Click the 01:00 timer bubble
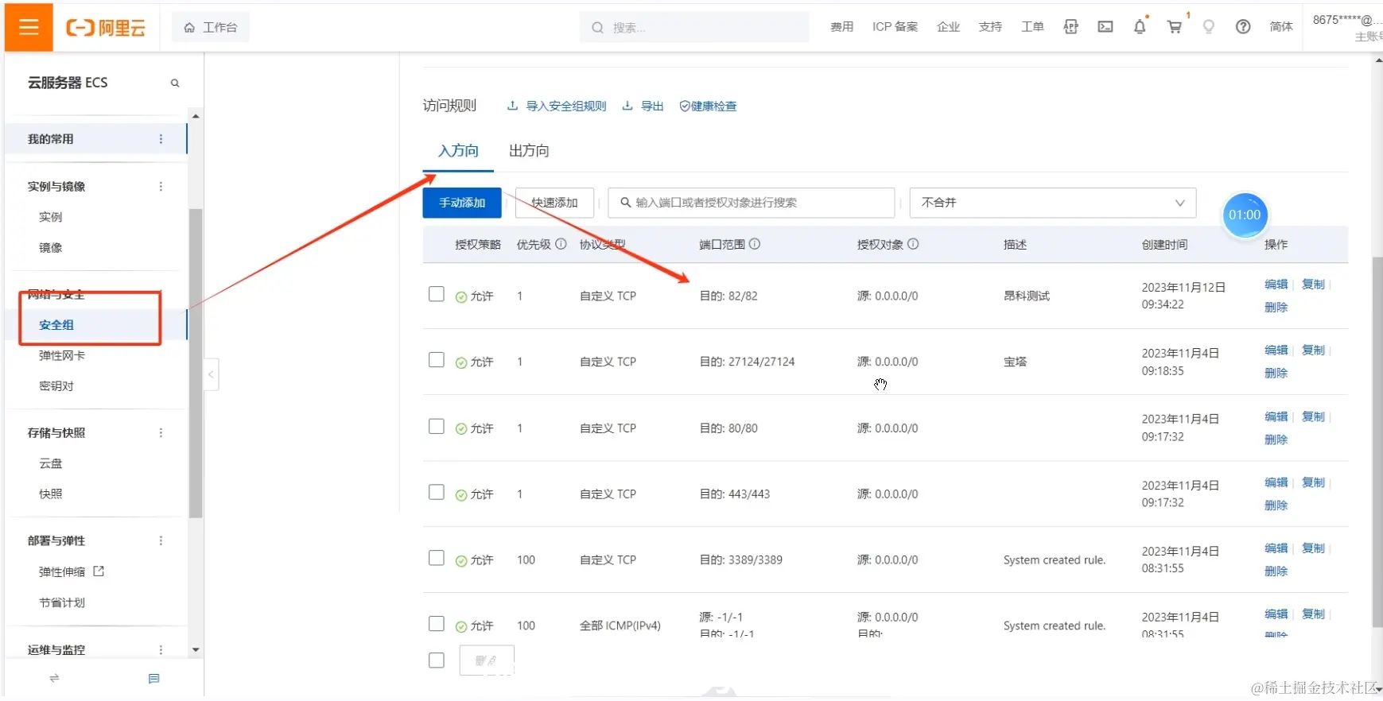 click(1245, 215)
